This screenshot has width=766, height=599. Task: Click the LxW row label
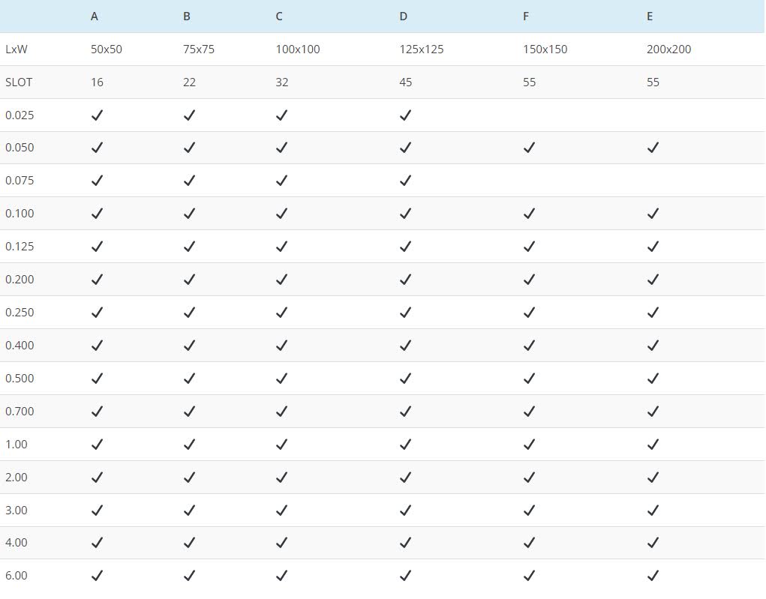tap(17, 49)
